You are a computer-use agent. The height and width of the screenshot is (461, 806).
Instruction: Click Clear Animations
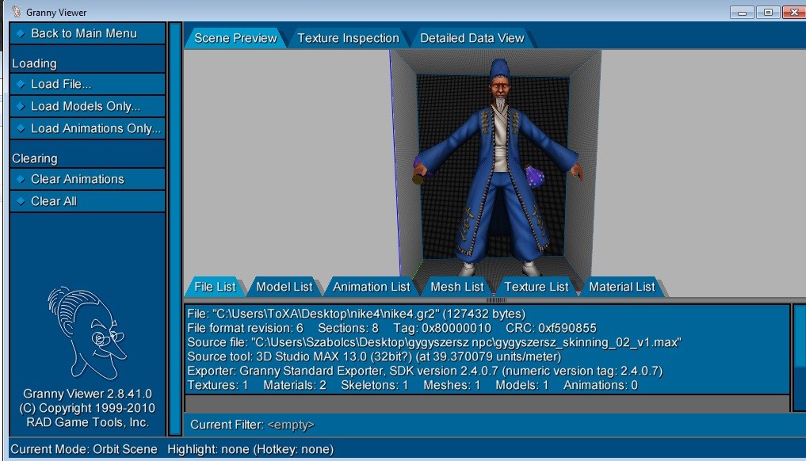tap(87, 179)
